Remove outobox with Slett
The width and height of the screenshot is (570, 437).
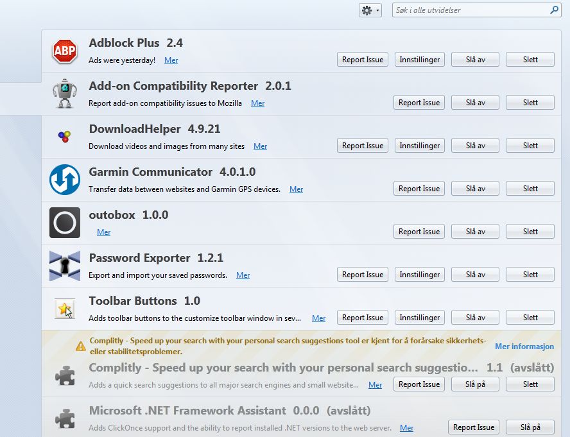click(x=530, y=231)
